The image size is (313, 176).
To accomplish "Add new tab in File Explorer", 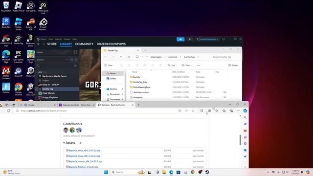I will 145,50.
